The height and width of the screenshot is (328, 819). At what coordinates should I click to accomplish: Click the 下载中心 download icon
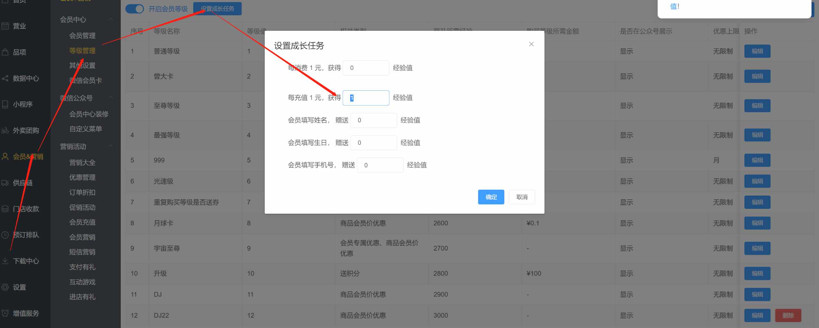point(5,261)
